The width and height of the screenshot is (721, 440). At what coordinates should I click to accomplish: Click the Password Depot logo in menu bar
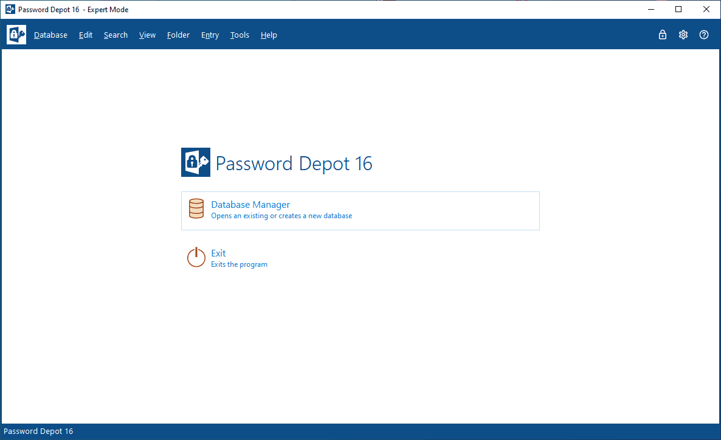pos(16,35)
